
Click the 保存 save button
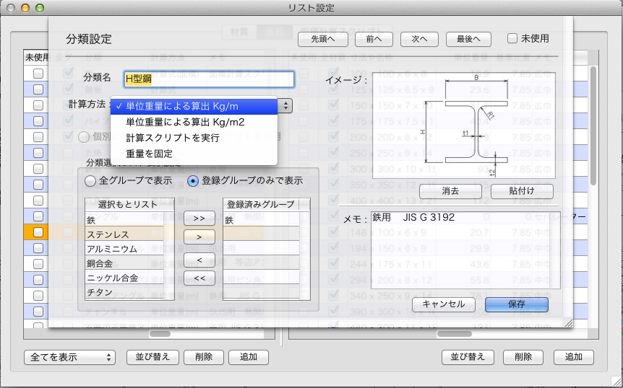(x=516, y=304)
